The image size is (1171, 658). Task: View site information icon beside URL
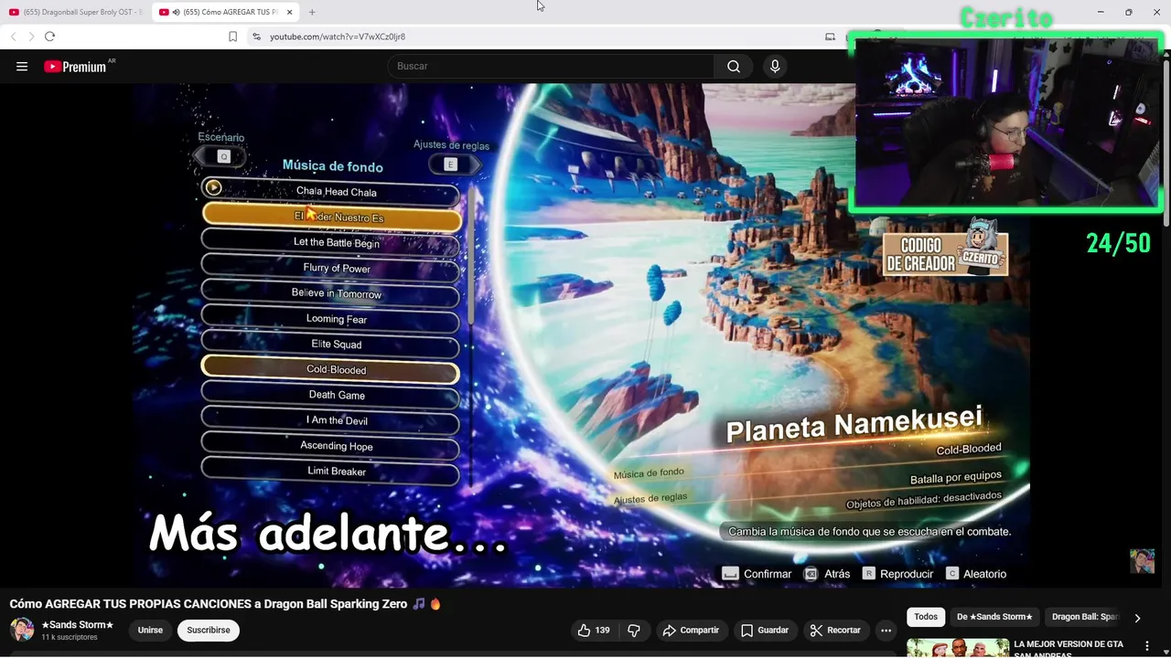tap(256, 37)
